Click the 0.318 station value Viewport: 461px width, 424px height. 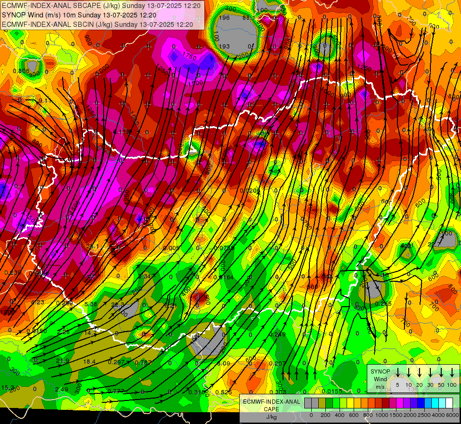pos(197,392)
